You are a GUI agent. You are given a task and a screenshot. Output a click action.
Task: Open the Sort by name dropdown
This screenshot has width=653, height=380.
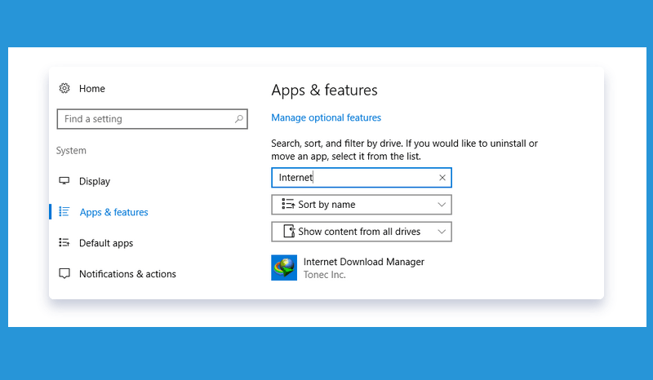tap(362, 205)
